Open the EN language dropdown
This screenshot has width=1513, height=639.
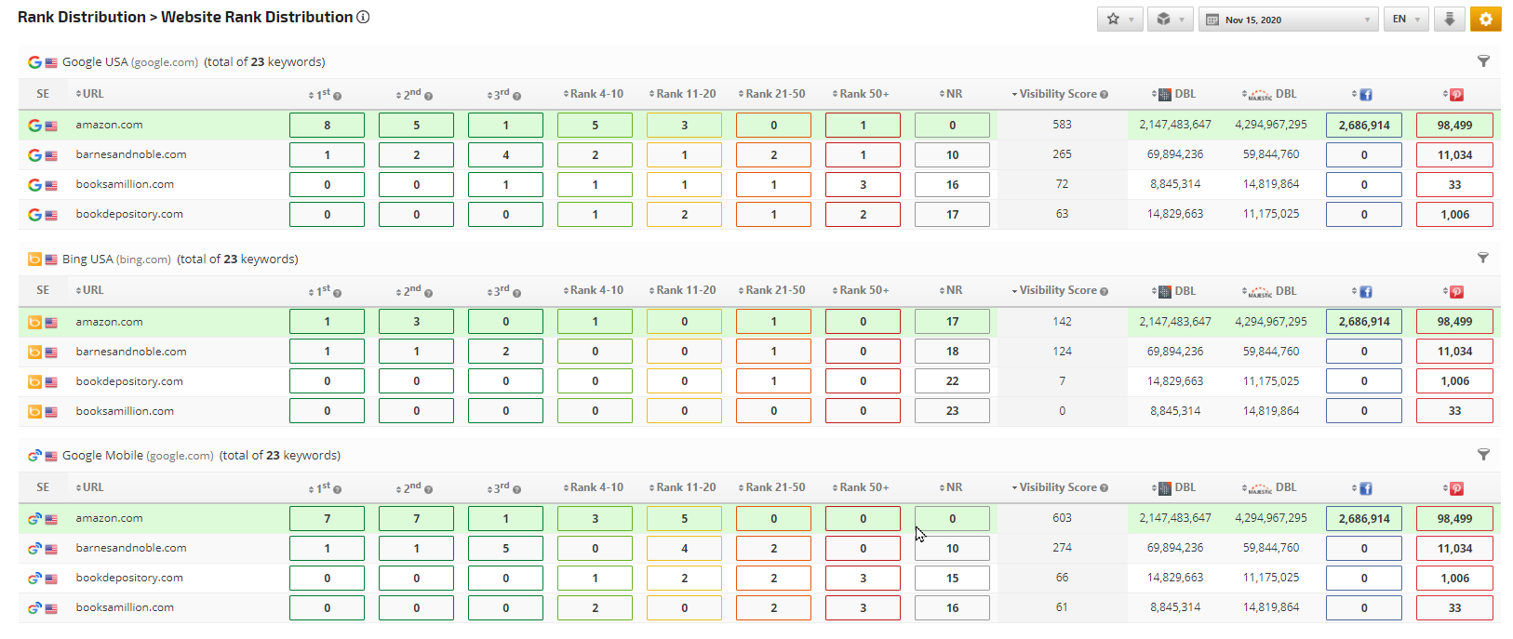click(1405, 20)
